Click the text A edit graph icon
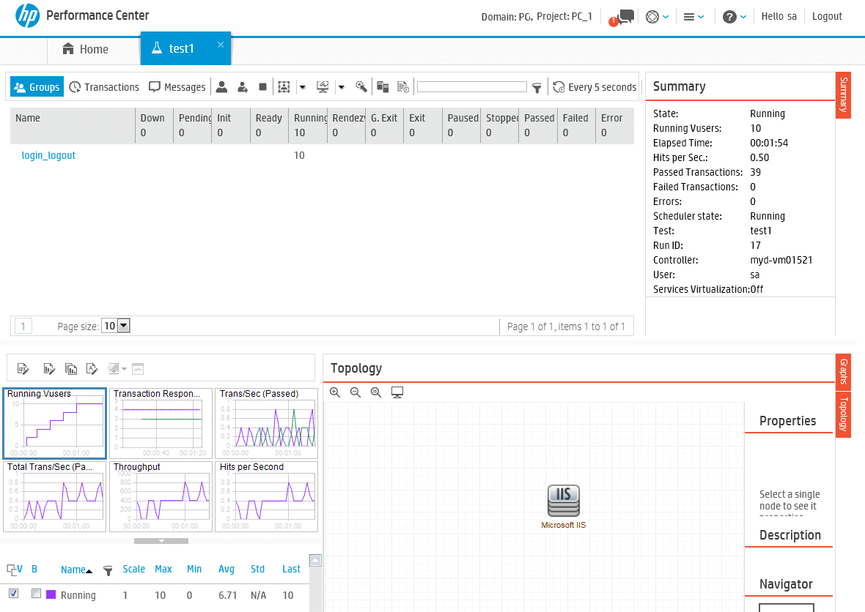The image size is (865, 612). (92, 368)
